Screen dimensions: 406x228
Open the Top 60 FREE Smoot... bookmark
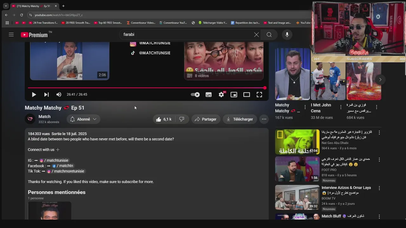click(x=108, y=23)
